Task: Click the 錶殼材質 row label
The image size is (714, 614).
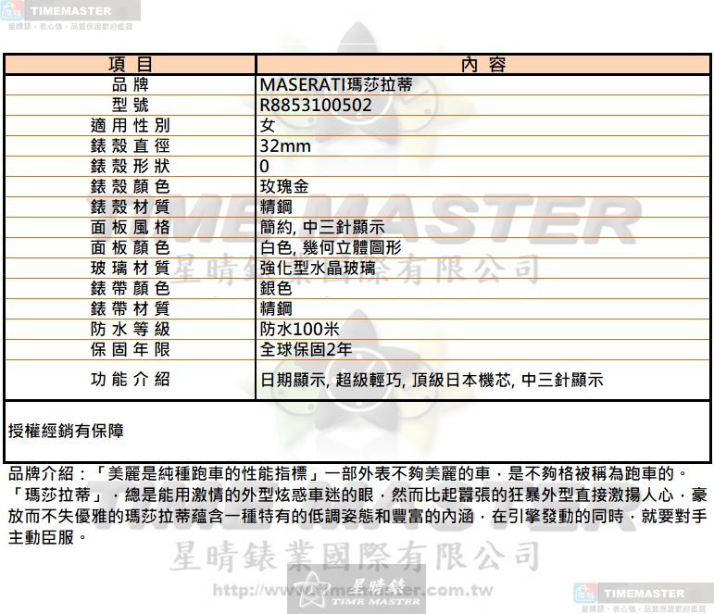Action: (x=130, y=207)
